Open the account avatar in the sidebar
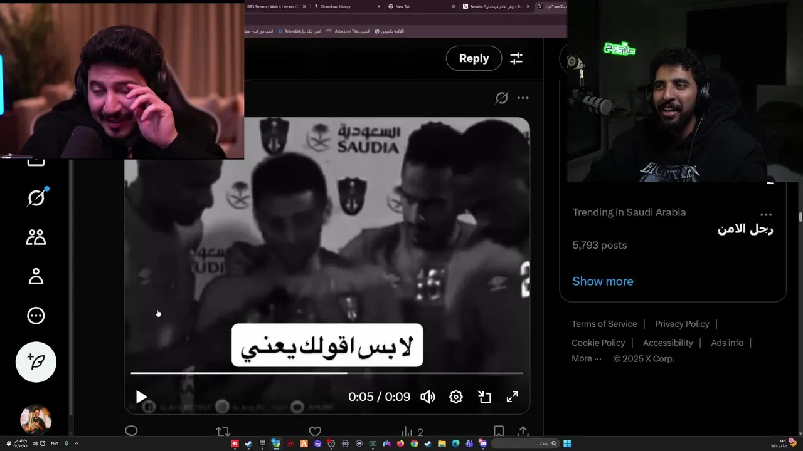This screenshot has width=803, height=451. pos(36,420)
